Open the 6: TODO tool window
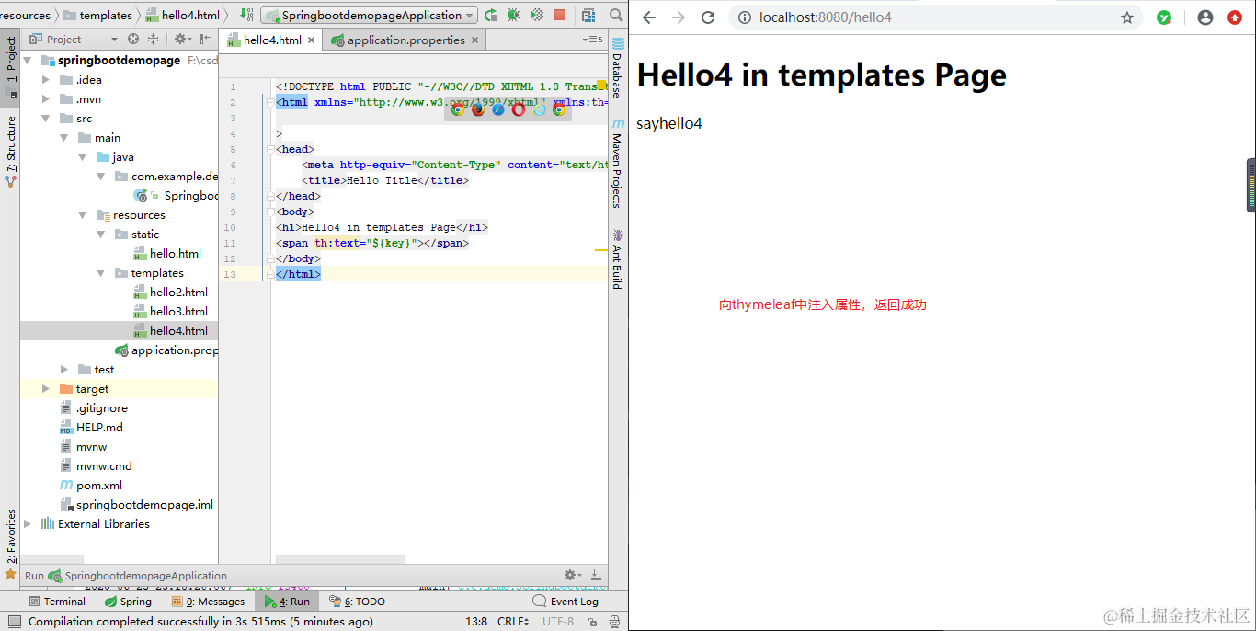Viewport: 1256px width, 631px height. click(358, 602)
